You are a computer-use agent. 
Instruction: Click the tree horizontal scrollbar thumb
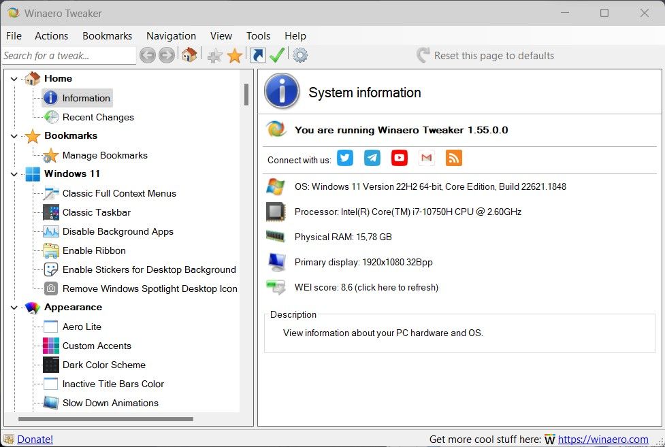pyautogui.click(x=106, y=419)
